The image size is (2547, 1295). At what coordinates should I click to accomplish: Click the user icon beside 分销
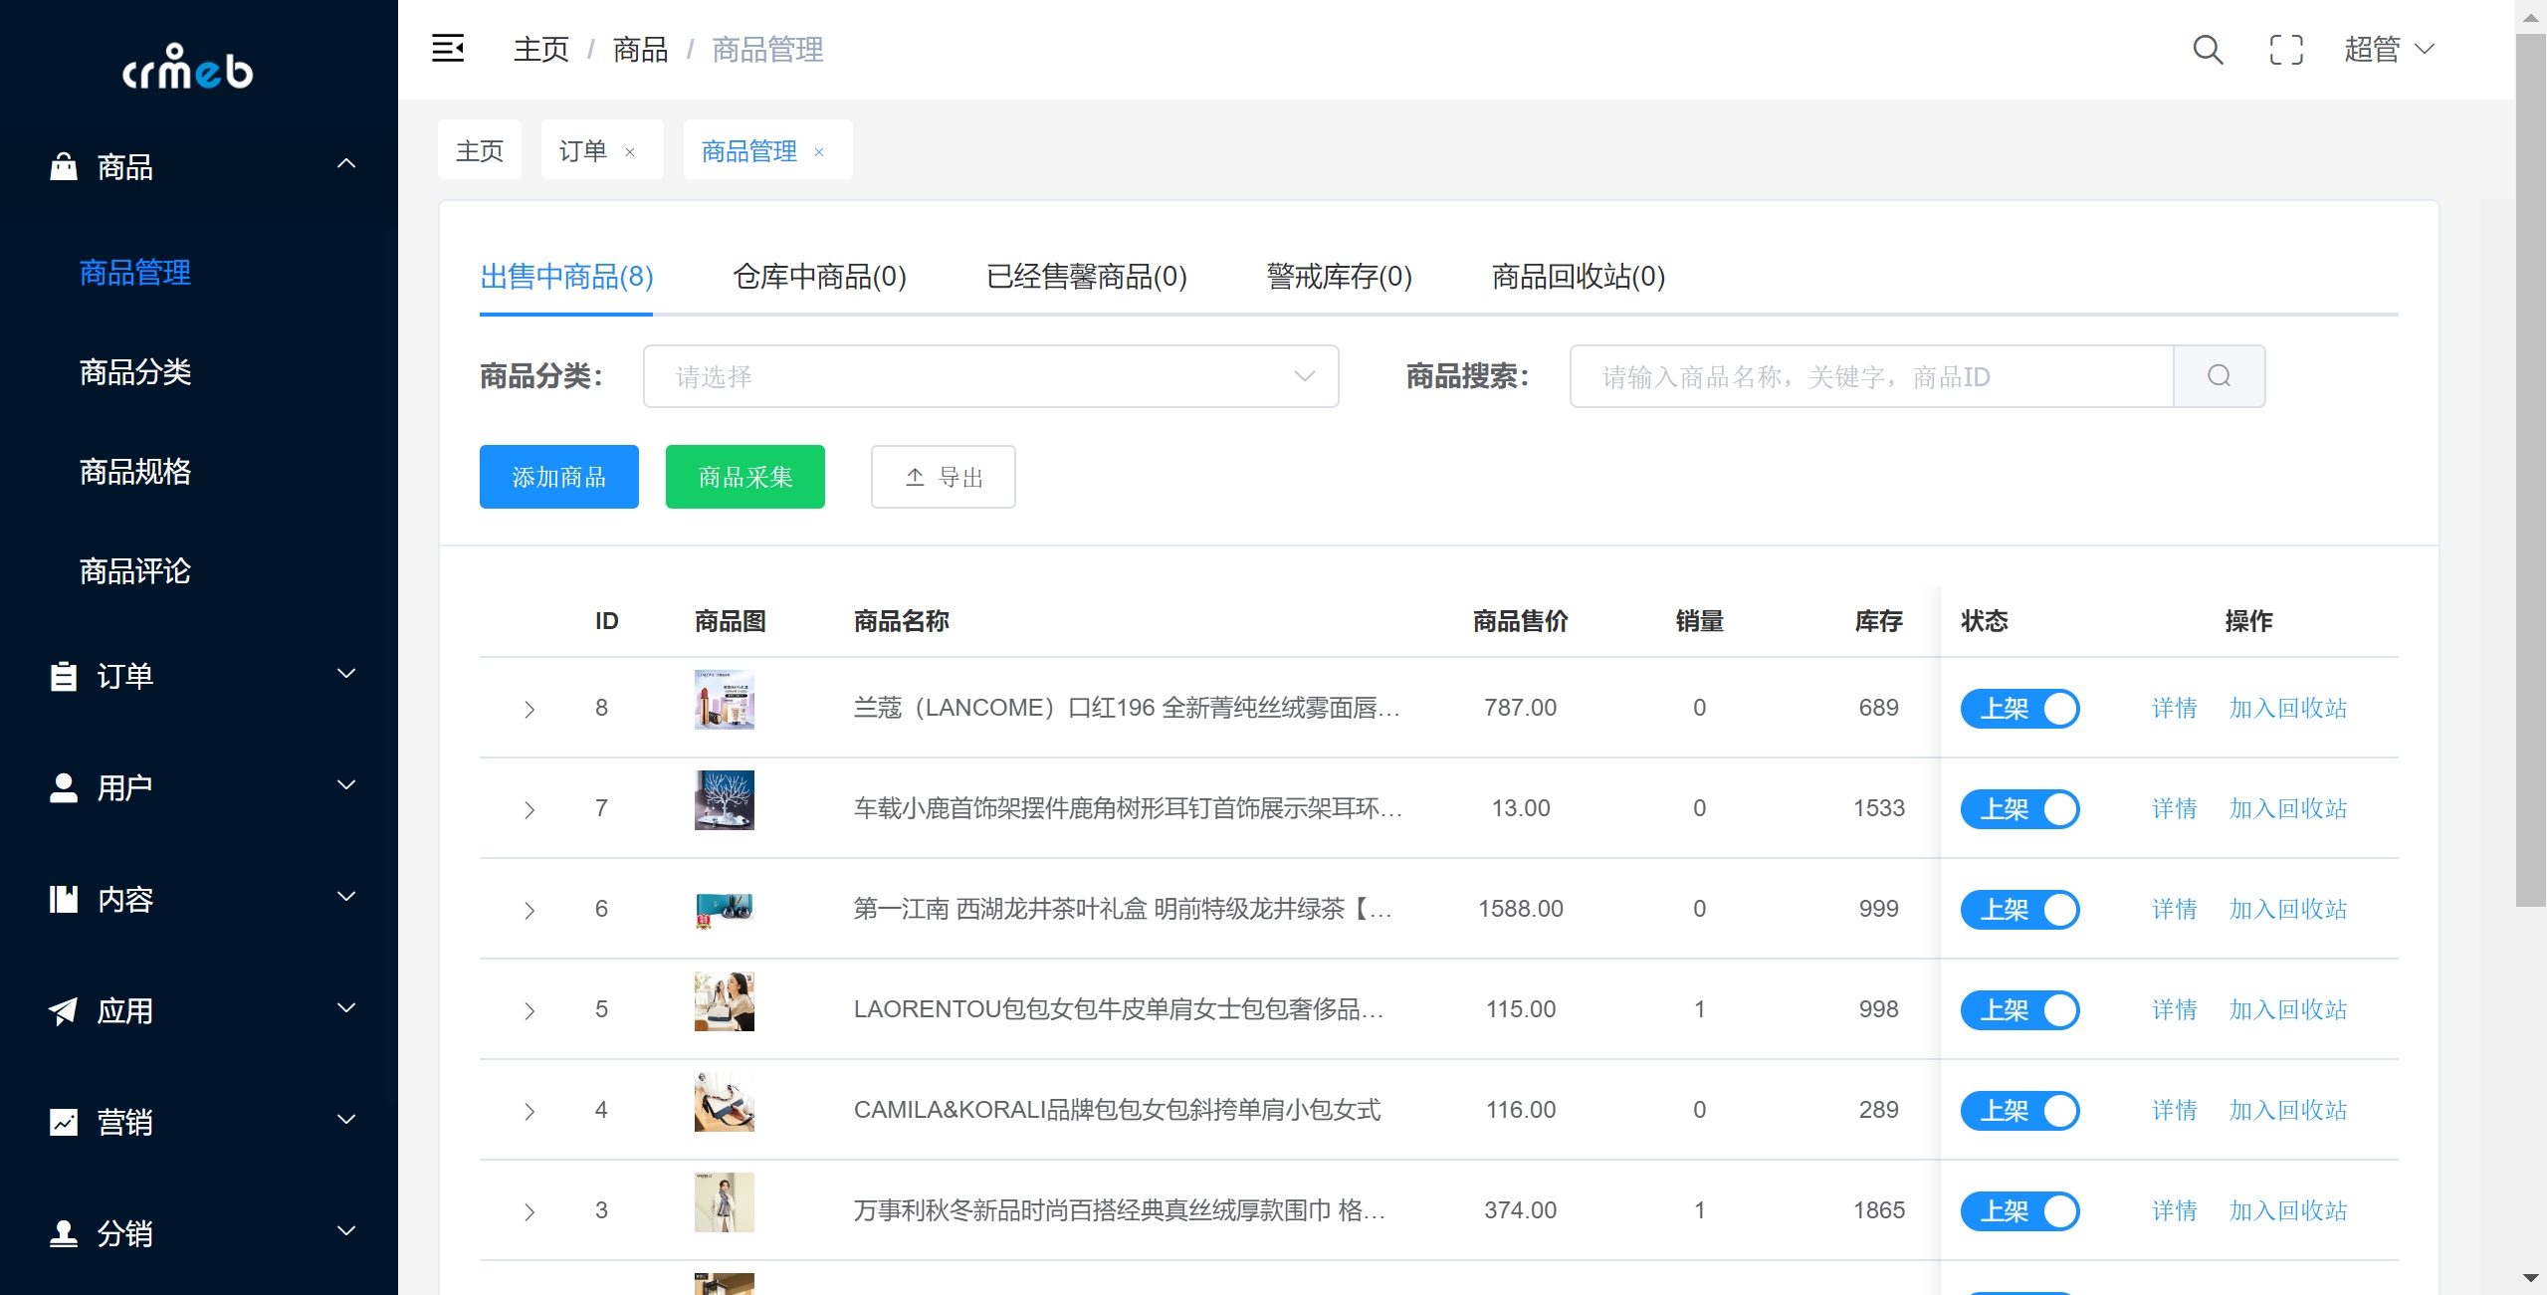pos(64,1233)
